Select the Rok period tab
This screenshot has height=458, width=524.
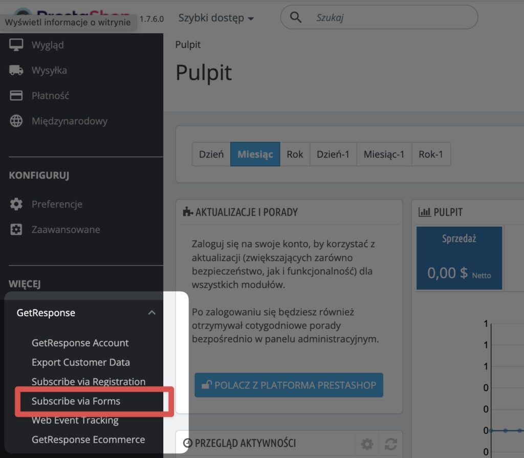pyautogui.click(x=295, y=154)
